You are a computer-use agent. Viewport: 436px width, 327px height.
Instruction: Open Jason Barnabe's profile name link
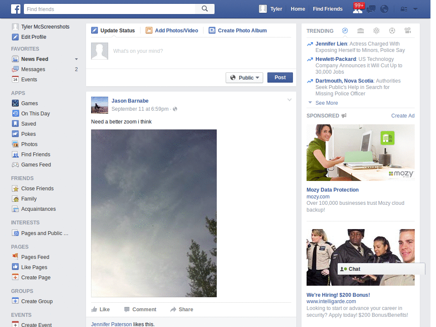tap(130, 100)
